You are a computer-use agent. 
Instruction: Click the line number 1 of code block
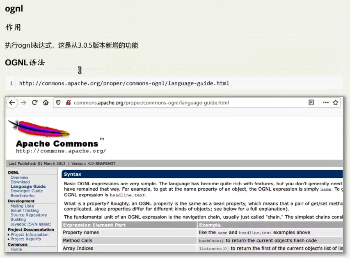pyautogui.click(x=11, y=83)
